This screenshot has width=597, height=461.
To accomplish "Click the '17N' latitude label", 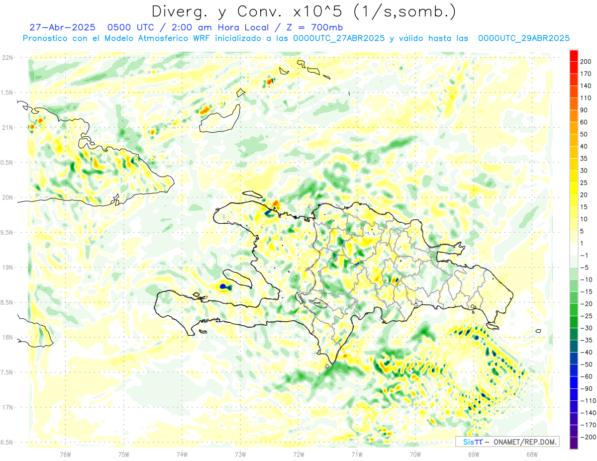I will pyautogui.click(x=8, y=408).
